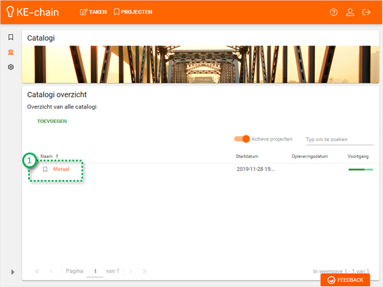Focus the 'Typ om te zoeken' search field
Screen dimensions: 383x287
tap(335, 139)
